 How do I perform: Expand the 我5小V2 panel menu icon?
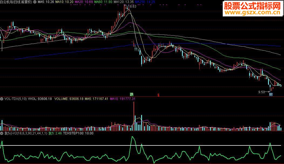(x=2, y=134)
